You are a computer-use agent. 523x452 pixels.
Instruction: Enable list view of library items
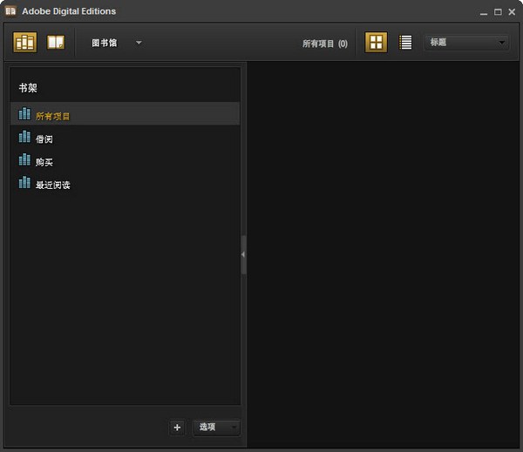point(405,42)
